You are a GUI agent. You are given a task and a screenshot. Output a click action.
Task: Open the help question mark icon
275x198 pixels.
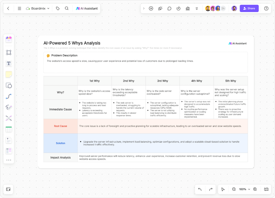266,8
